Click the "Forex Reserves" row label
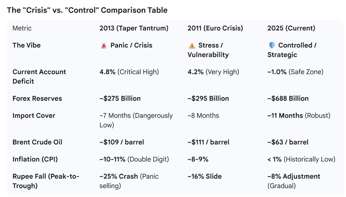The height and width of the screenshot is (197, 346). pyautogui.click(x=37, y=98)
